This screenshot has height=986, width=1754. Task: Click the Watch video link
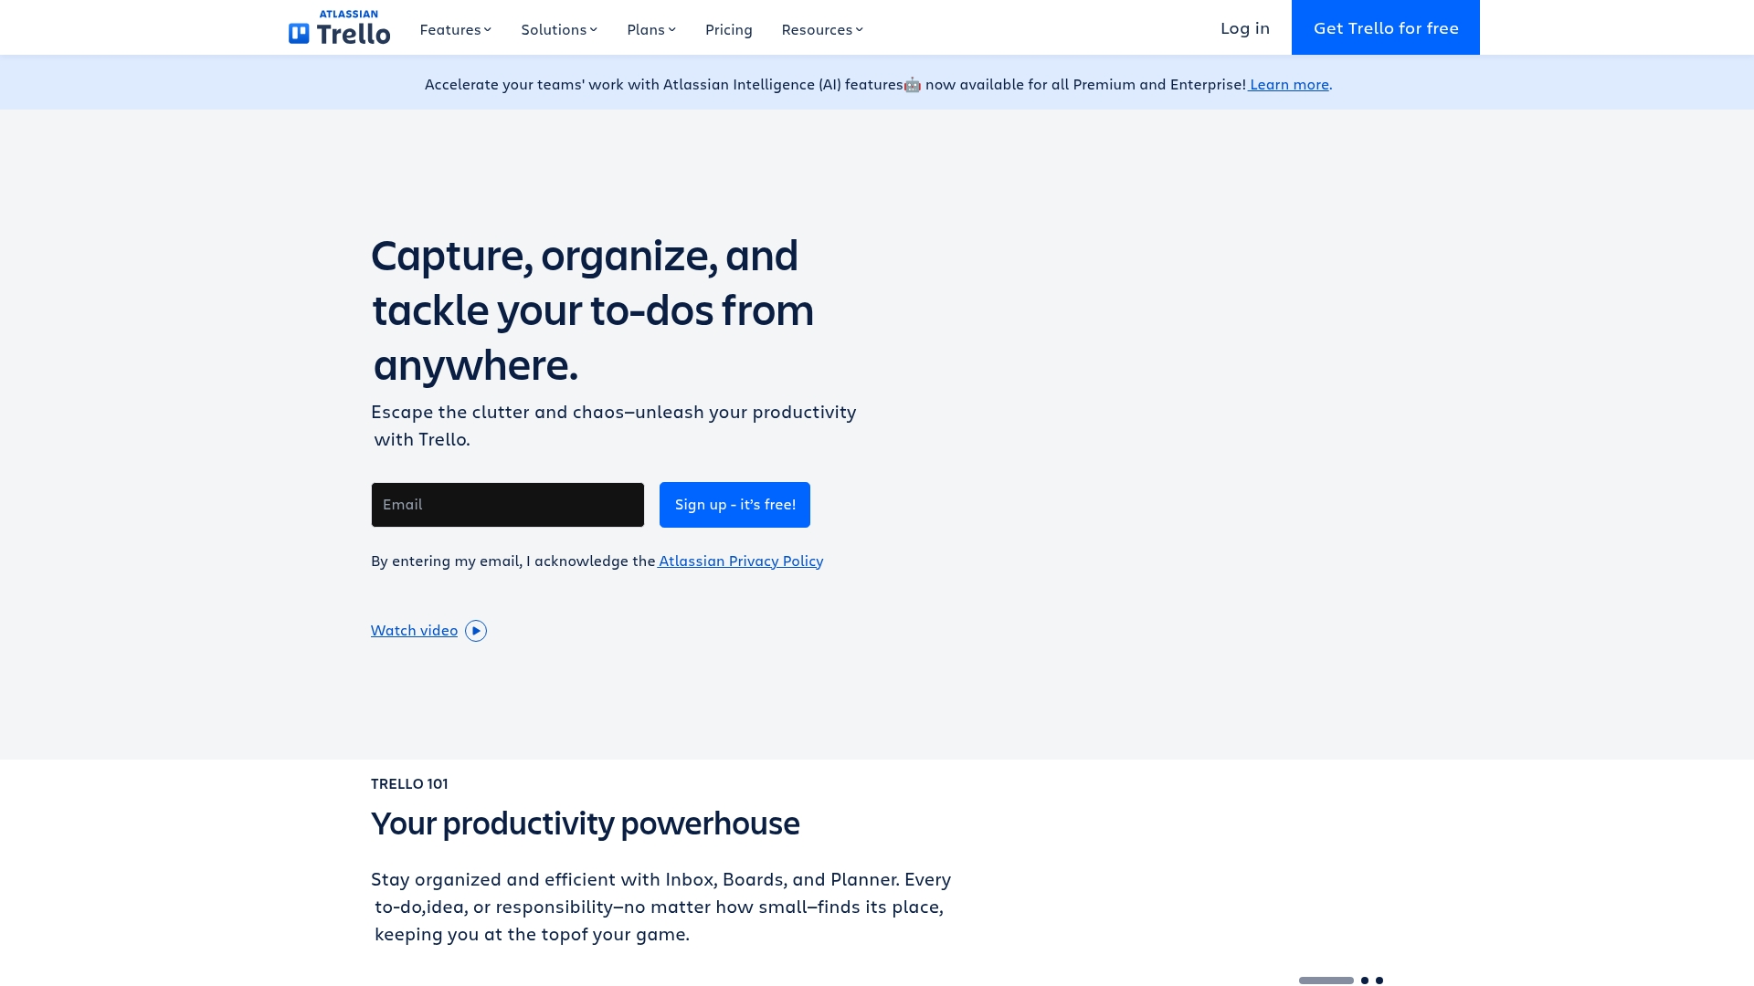(x=414, y=630)
